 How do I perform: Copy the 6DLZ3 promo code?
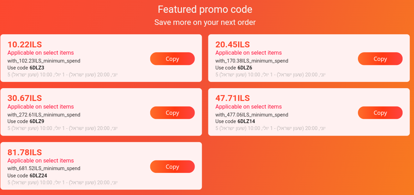coord(172,59)
